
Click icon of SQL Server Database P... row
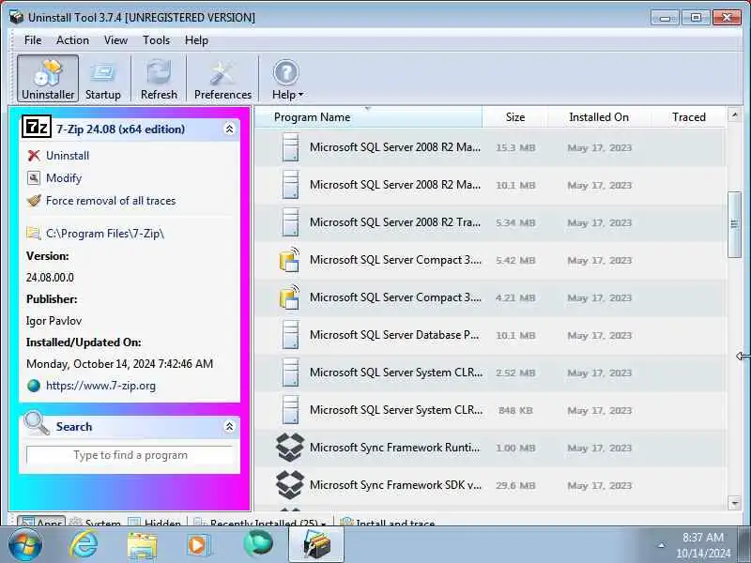(291, 335)
